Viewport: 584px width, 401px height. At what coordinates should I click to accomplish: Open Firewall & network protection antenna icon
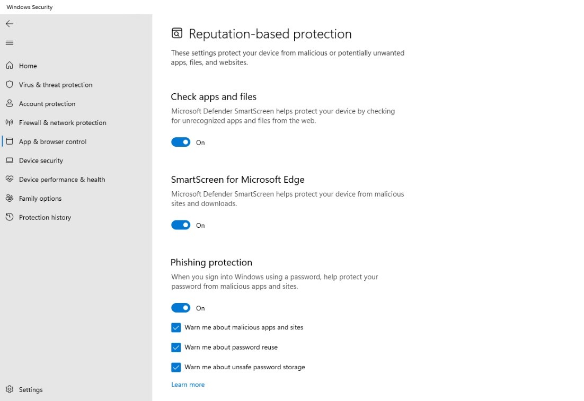(x=10, y=122)
